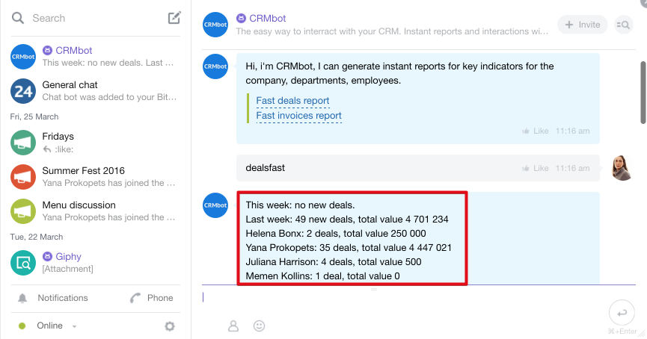647x339 pixels.
Task: Click the message text input field
Action: pyautogui.click(x=405, y=297)
